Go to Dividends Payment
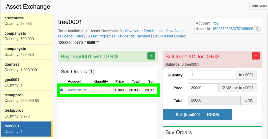The image size is (268, 139). pos(134,36)
